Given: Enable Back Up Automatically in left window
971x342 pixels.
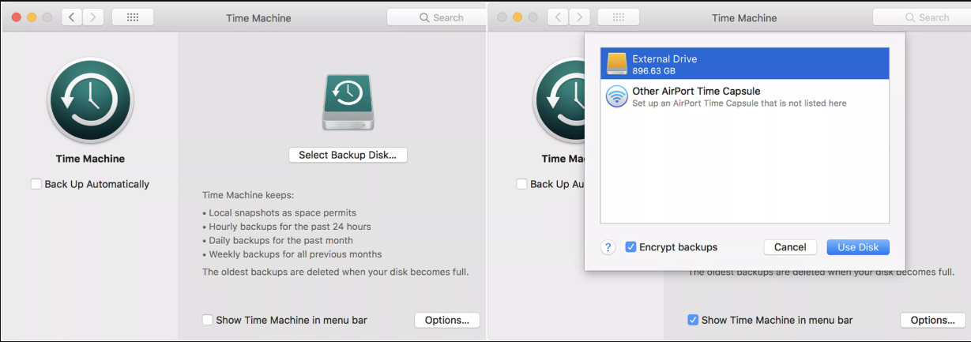Looking at the screenshot, I should coord(36,184).
